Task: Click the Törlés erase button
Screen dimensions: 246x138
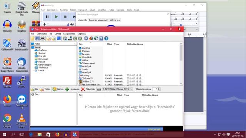Action: (45, 89)
